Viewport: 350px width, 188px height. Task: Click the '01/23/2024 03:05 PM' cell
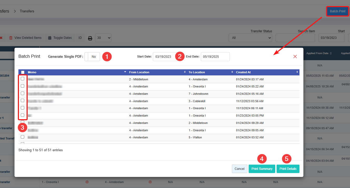pyautogui.click(x=250, y=116)
